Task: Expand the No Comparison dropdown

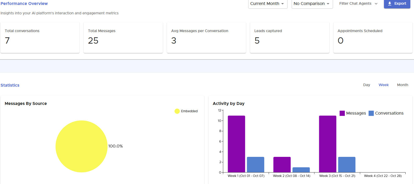Action: (x=312, y=4)
